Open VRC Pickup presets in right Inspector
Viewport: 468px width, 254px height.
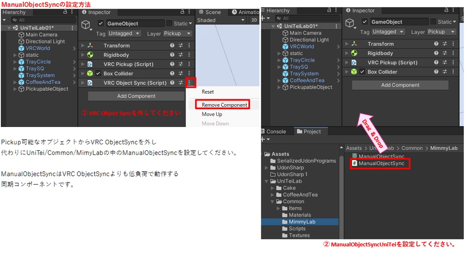(x=445, y=63)
